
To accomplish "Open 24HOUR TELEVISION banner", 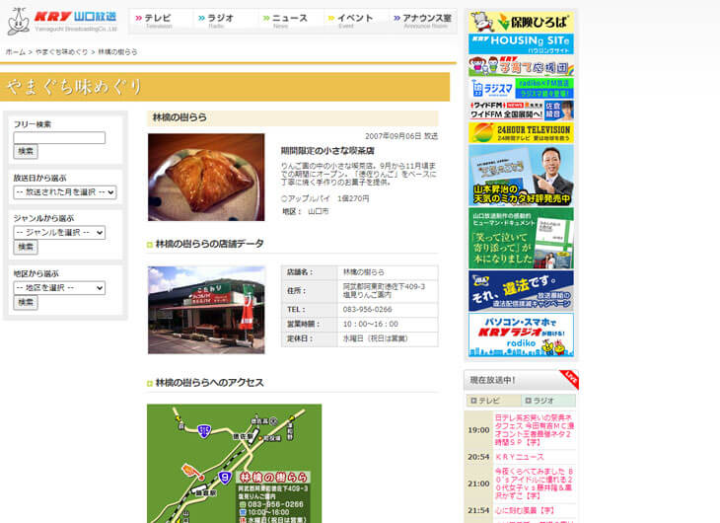I will pyautogui.click(x=521, y=132).
